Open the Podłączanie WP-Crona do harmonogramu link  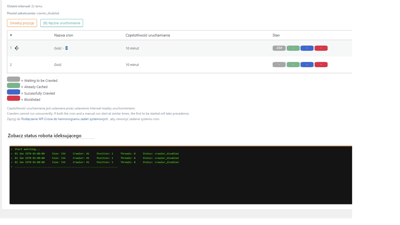coord(65,119)
